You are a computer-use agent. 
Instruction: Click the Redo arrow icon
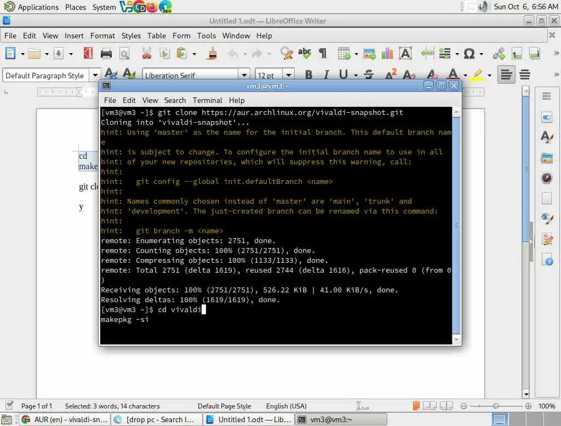click(257, 54)
